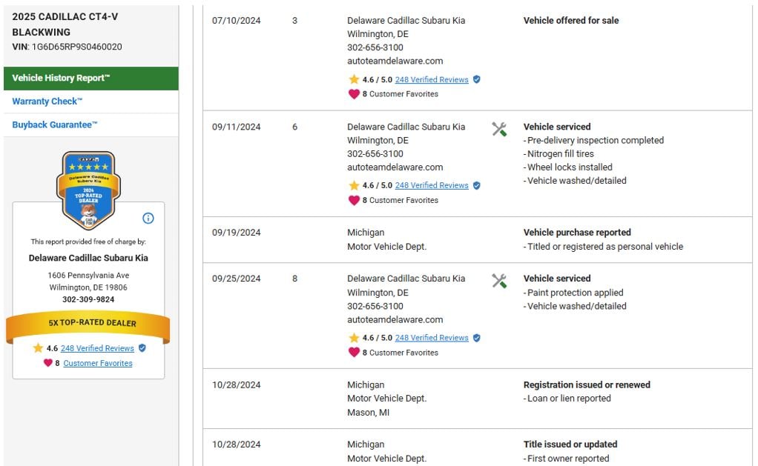The image size is (758, 466).
Task: Click star icon in 09/25/2024 entry
Action: point(354,338)
